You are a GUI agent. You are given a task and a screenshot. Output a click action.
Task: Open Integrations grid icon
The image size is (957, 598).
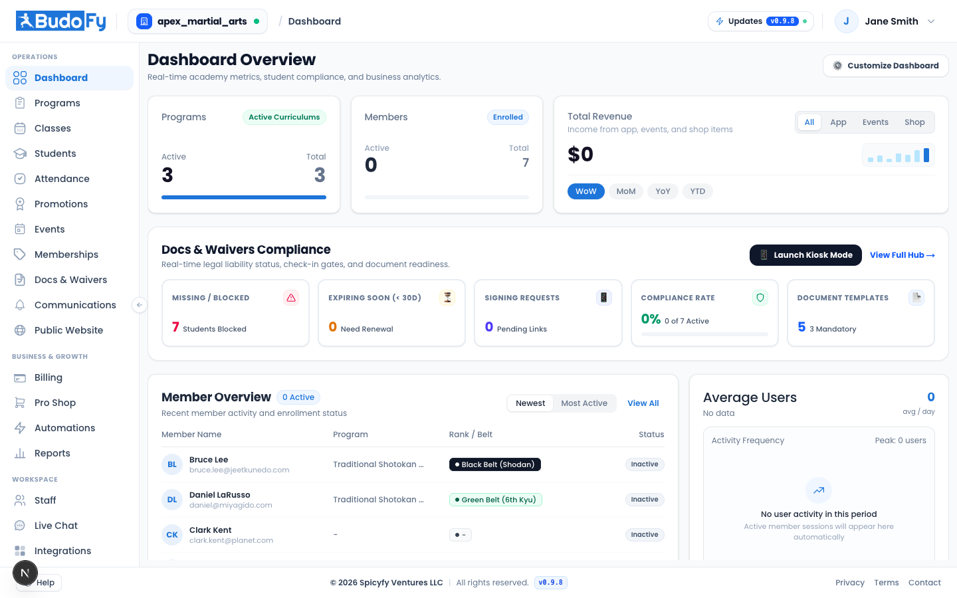20,551
